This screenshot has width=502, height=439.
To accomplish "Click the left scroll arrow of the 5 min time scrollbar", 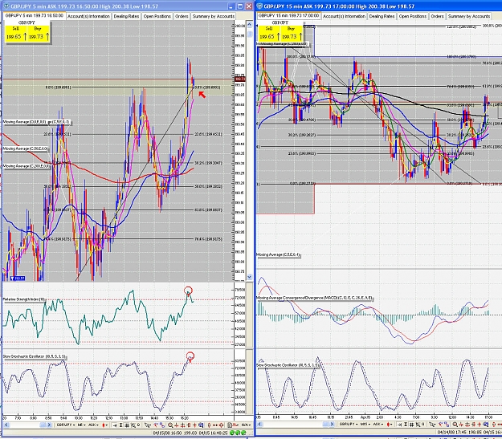I will (6, 425).
